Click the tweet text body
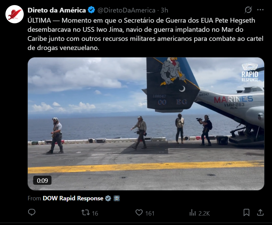The height and width of the screenshot is (225, 272). [145, 34]
